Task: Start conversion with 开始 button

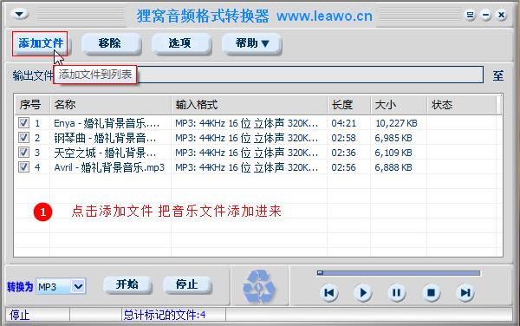Action: tap(127, 284)
